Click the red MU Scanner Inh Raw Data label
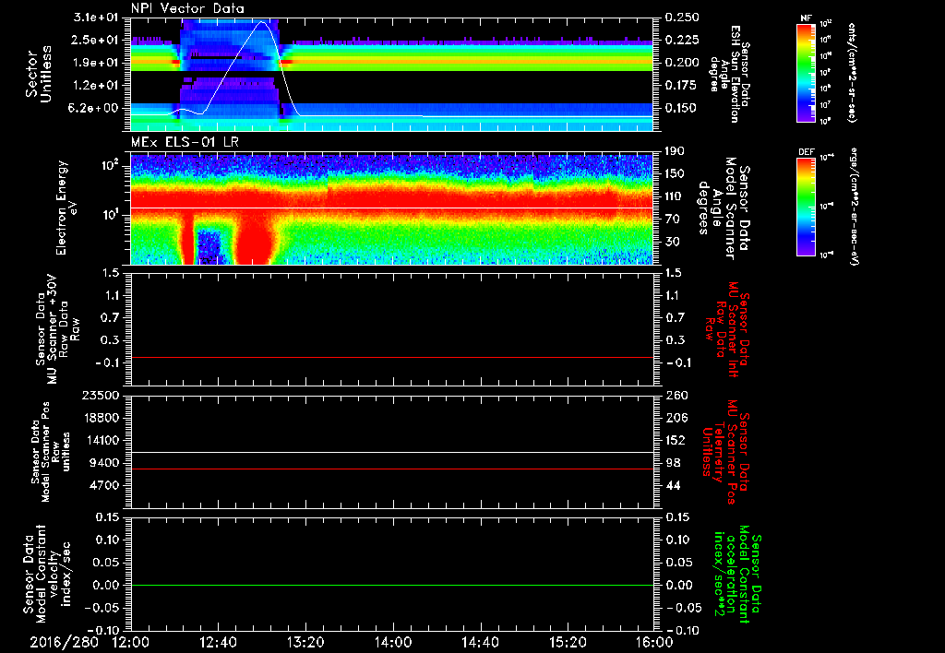 [725, 330]
